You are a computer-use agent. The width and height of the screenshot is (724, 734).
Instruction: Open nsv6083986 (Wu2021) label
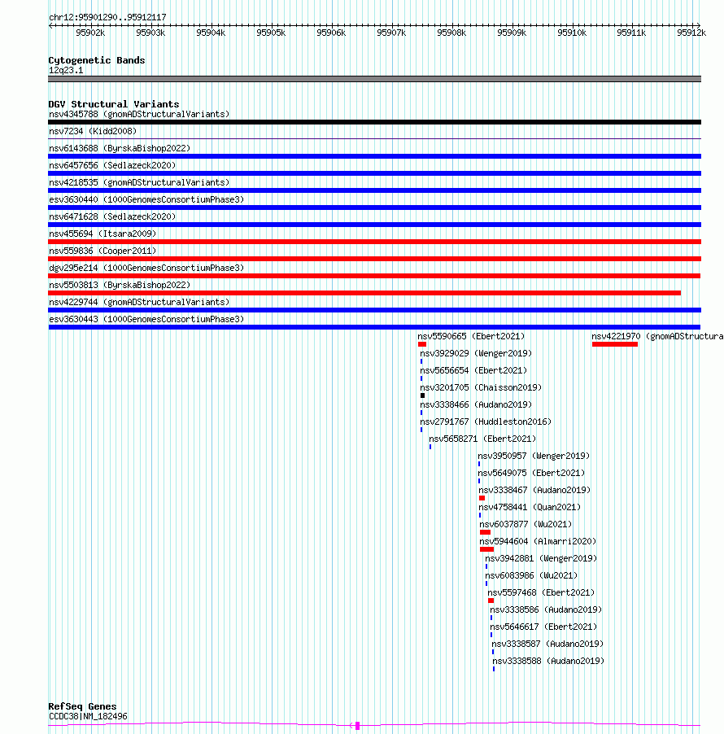pos(531,576)
